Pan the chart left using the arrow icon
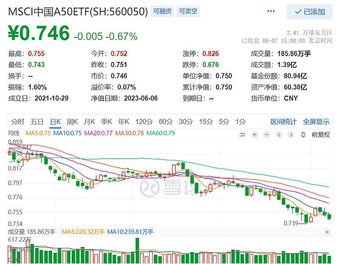Viewport: 339px width, 264px height. tap(278, 134)
